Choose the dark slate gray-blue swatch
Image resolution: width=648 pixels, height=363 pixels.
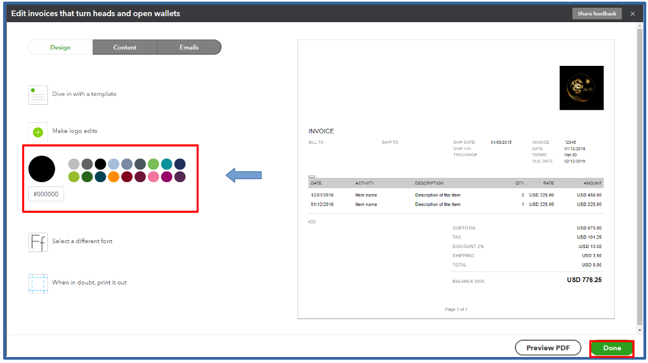(140, 164)
